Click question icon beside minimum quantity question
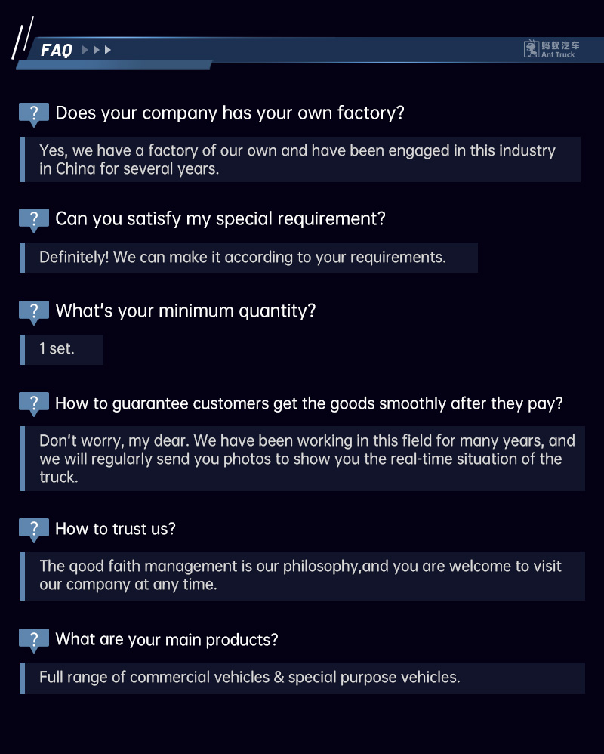The image size is (604, 754). click(33, 311)
